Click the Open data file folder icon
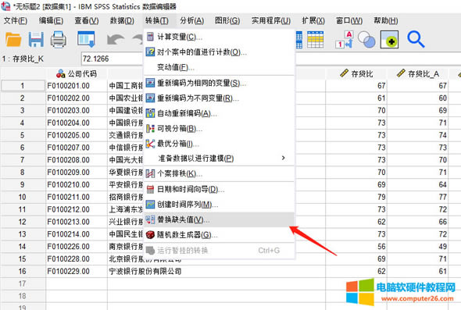The height and width of the screenshot is (310, 461). 13,39
